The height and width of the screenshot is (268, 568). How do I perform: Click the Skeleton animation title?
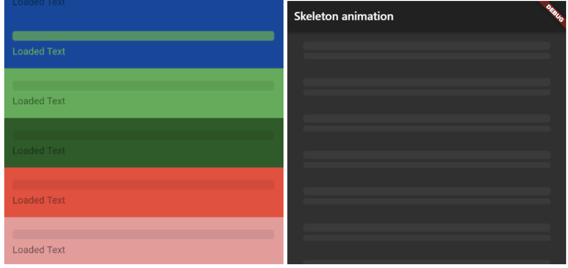coord(343,16)
